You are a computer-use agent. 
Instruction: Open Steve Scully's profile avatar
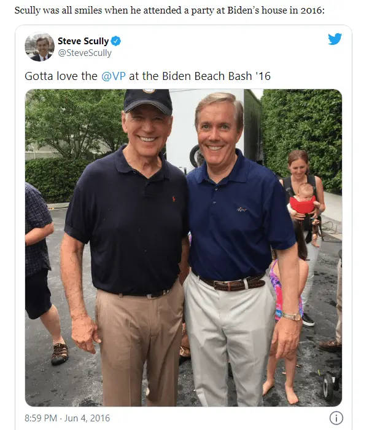point(40,47)
